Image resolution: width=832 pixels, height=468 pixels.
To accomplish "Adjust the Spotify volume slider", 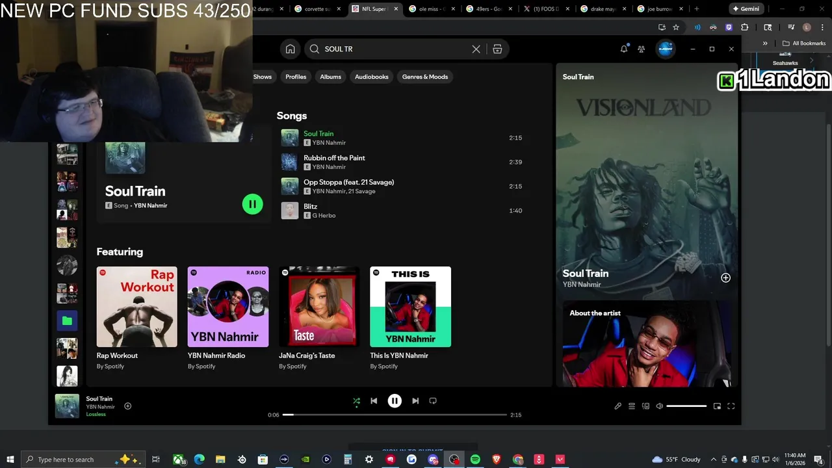I will (686, 406).
